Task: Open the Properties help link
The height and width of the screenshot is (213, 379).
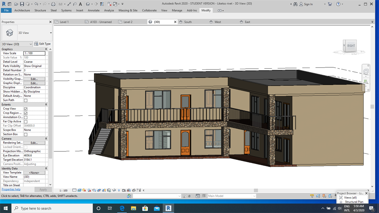Action: pyautogui.click(x=11, y=189)
